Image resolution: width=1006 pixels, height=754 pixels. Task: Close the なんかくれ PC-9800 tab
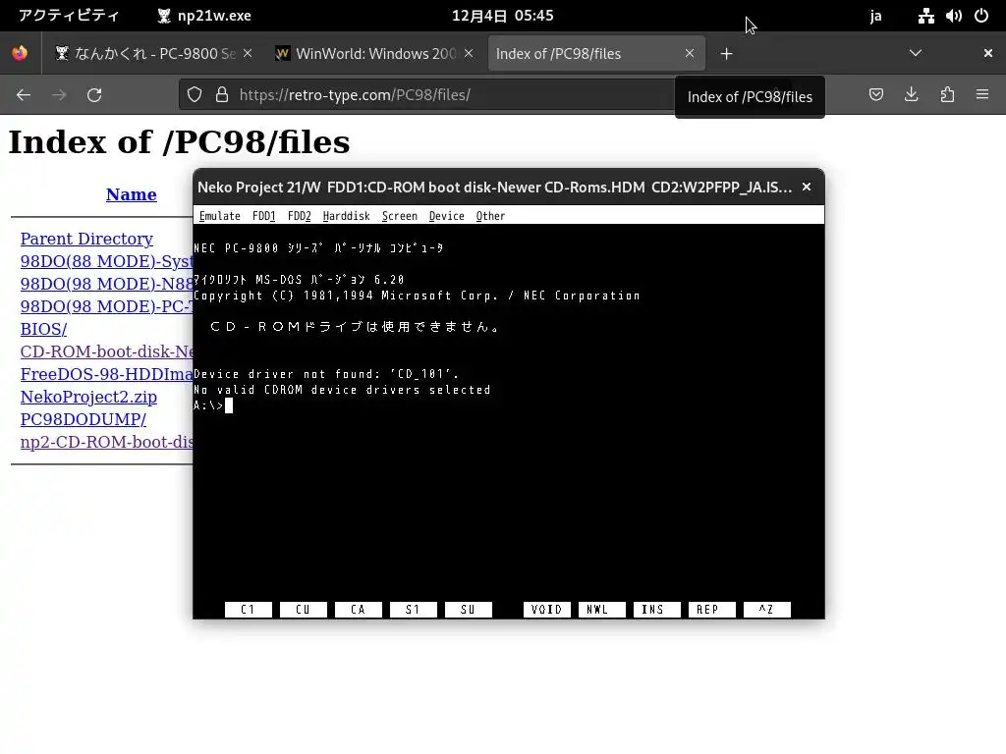pyautogui.click(x=248, y=53)
